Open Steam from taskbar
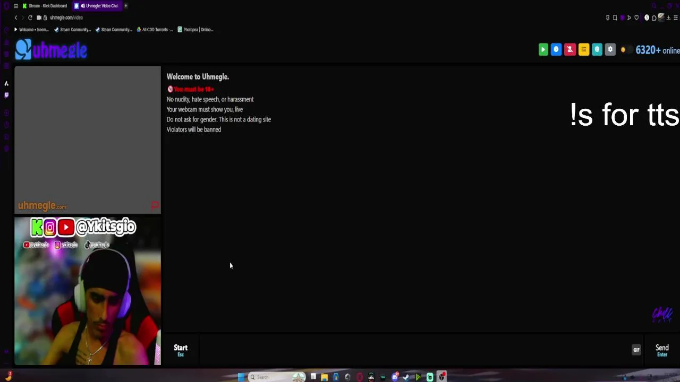Screen dimensions: 680x382 tap(406, 377)
